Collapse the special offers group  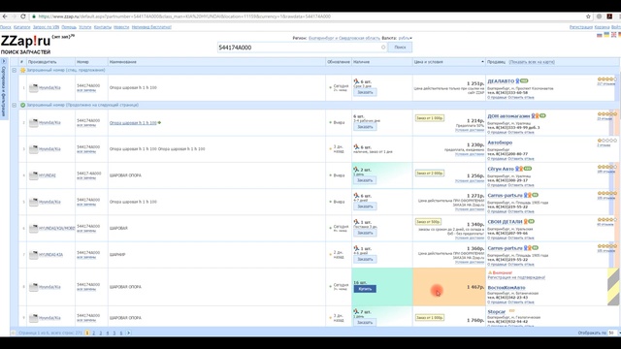14,70
